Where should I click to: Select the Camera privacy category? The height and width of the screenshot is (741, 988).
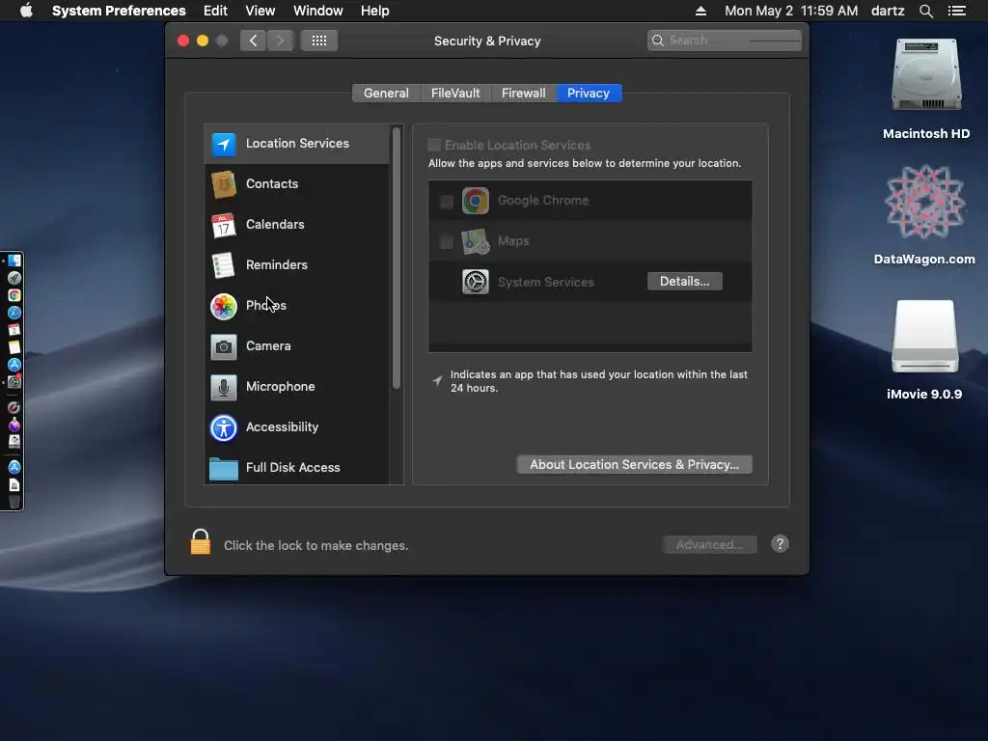point(297,346)
